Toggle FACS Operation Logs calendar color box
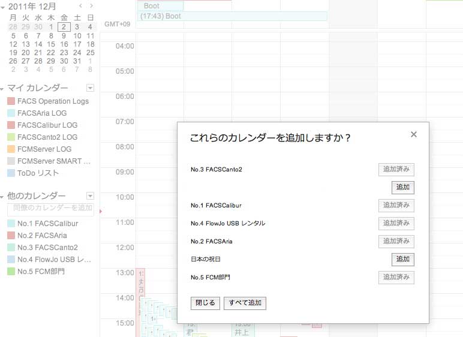 [11, 101]
